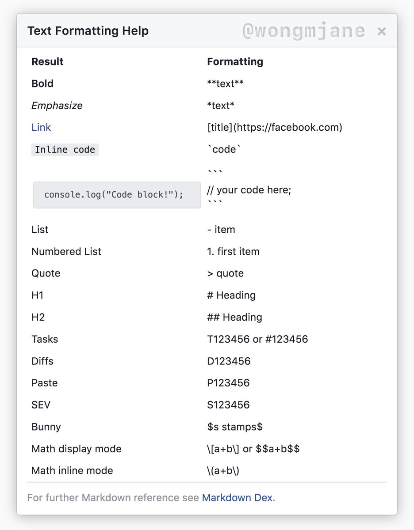The image size is (414, 530).
Task: Click the '\(a+b\)' example
Action: coord(223,471)
